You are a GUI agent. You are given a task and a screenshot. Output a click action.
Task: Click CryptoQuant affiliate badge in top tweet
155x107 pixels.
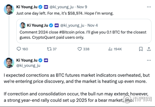coord(46,7)
